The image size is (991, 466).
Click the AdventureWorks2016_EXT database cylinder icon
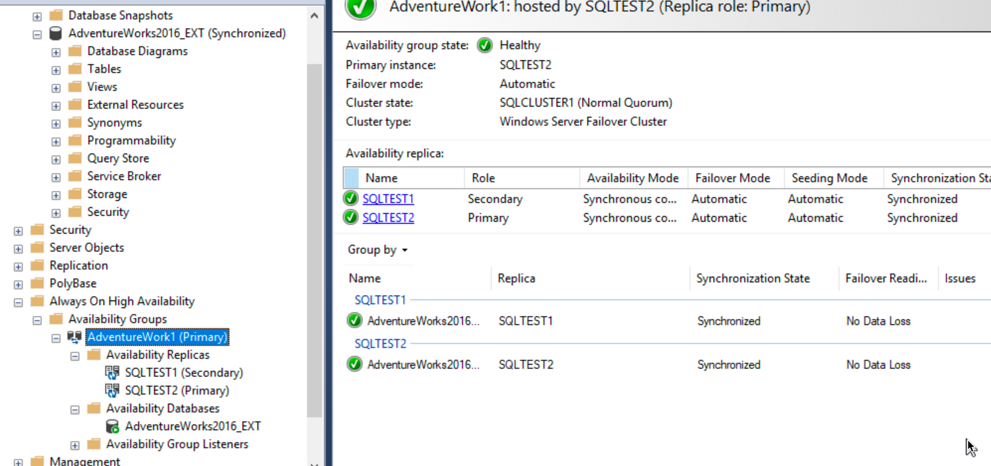pyautogui.click(x=56, y=33)
